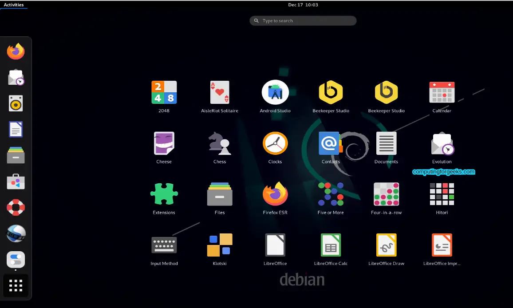Open LibreOffice Draw
Screen dimensions: 513x308
click(x=386, y=245)
